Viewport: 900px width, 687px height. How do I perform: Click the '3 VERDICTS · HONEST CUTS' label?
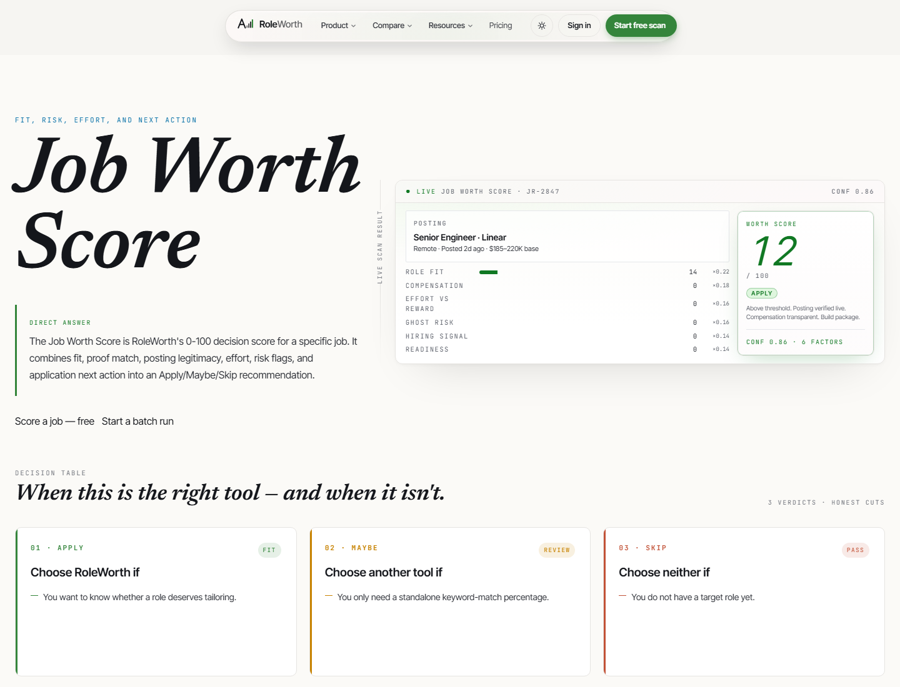(x=826, y=503)
